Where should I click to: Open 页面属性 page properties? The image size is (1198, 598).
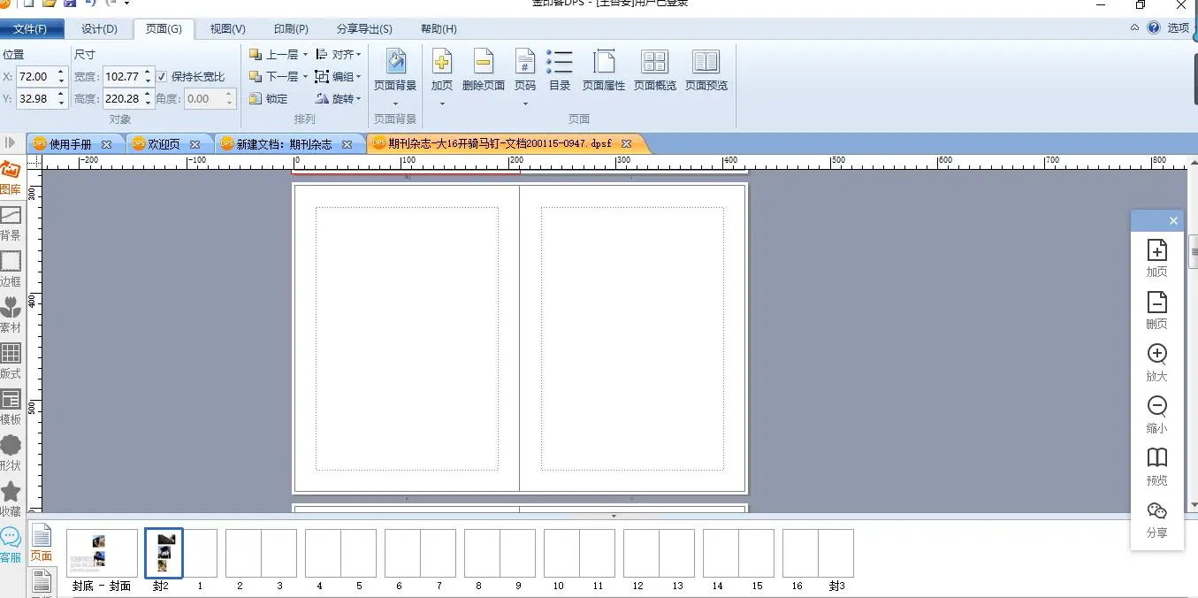click(x=604, y=70)
